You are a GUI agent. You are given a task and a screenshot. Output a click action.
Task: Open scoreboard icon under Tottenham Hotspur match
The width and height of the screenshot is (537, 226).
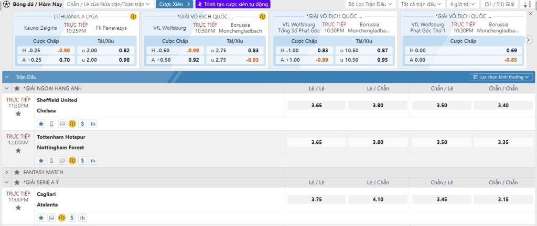tap(62, 161)
